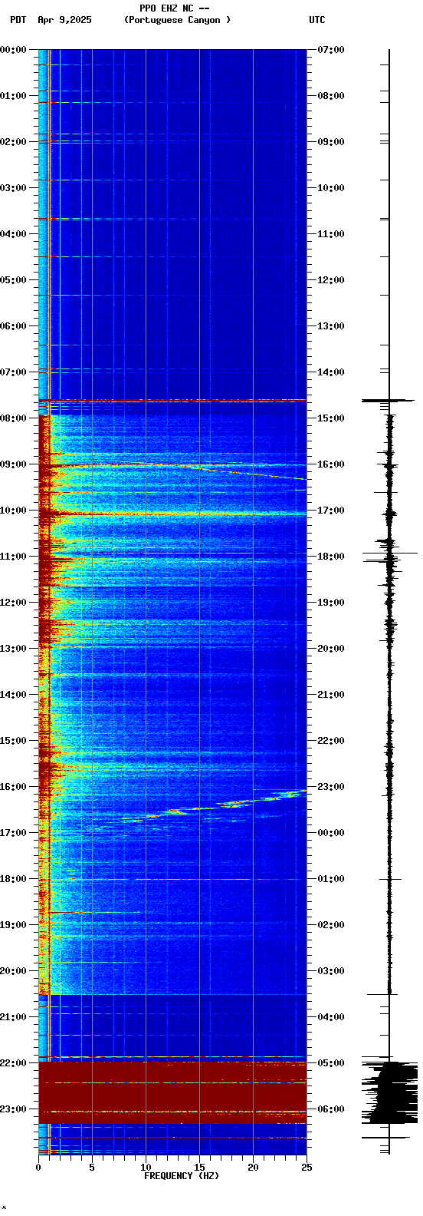The width and height of the screenshot is (423, 1216).
Task: Click the UTC '19:00' time label
Action: click(330, 603)
